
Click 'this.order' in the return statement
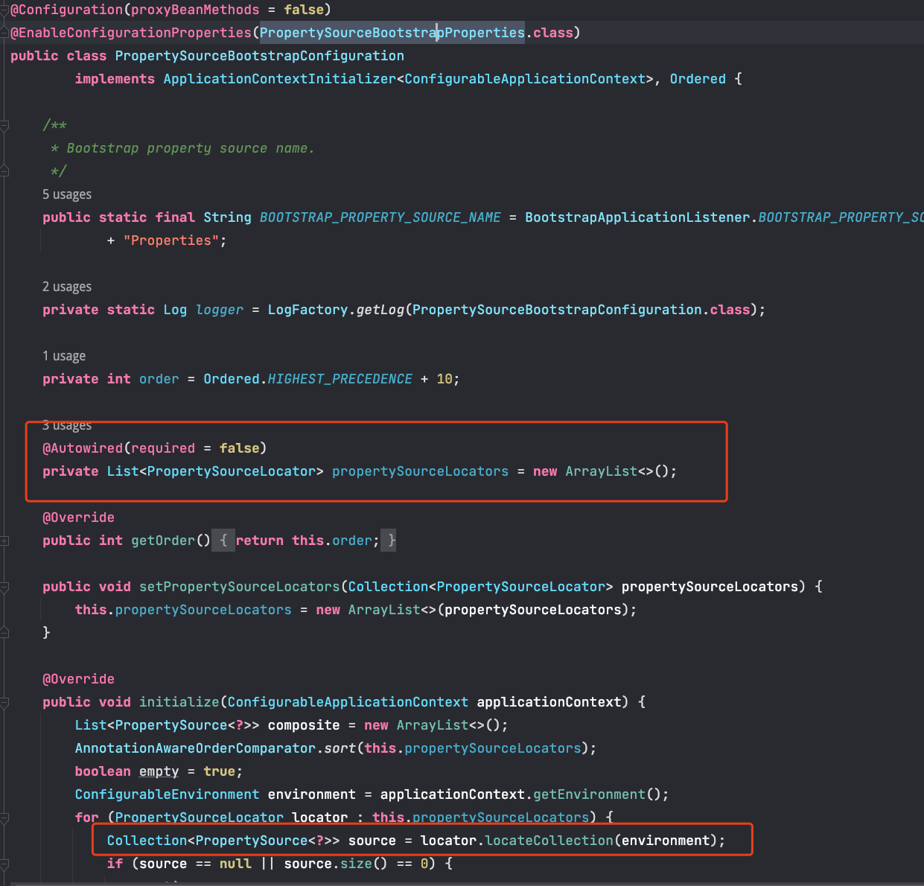click(x=332, y=541)
